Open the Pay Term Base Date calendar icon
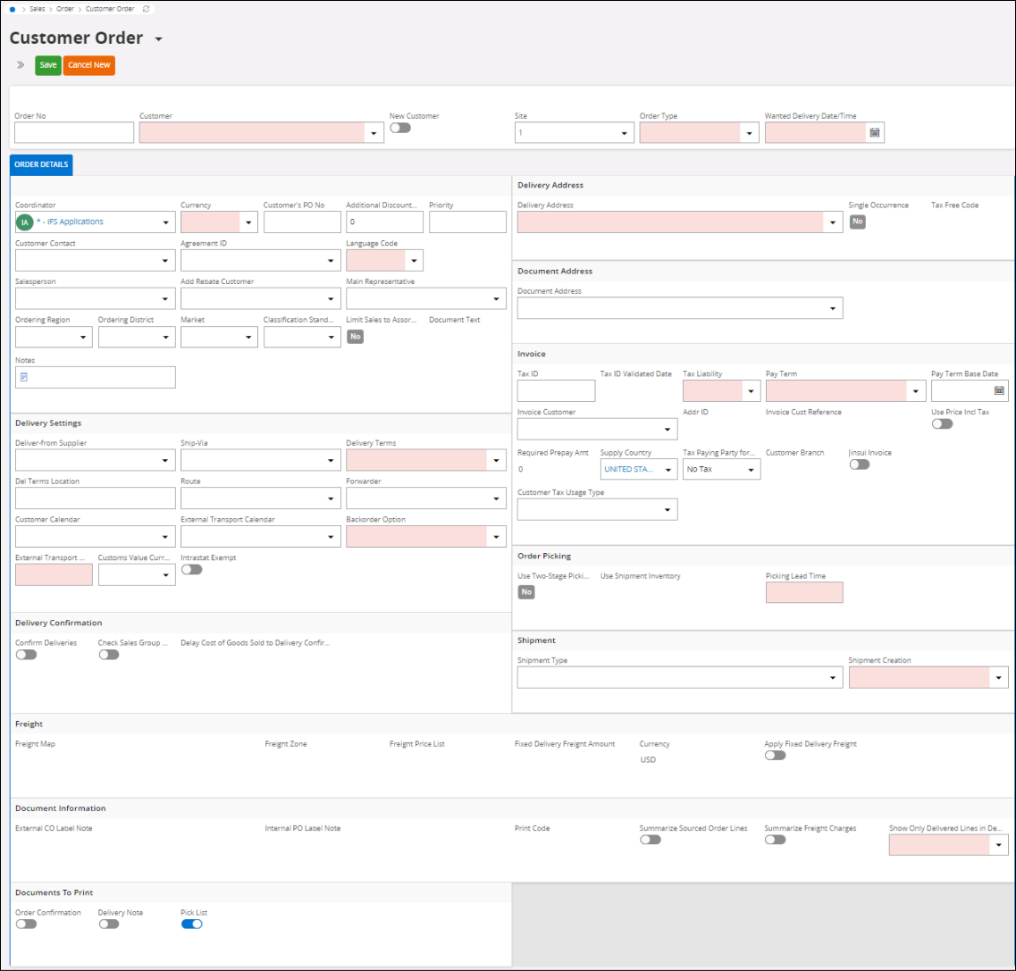1016x971 pixels. (999, 390)
